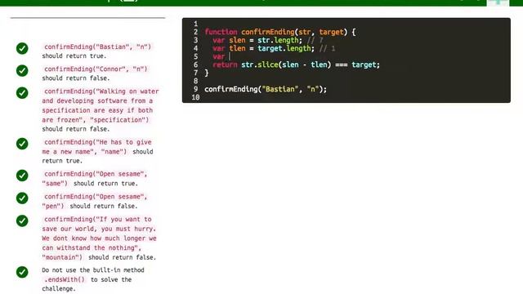Click "should return false." under the Connor test
This screenshot has width=523, height=294.
click(76, 78)
